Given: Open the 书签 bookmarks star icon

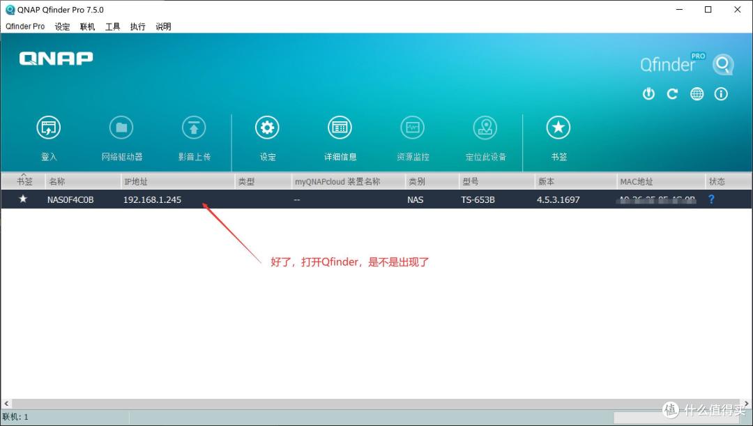Looking at the screenshot, I should 558,127.
